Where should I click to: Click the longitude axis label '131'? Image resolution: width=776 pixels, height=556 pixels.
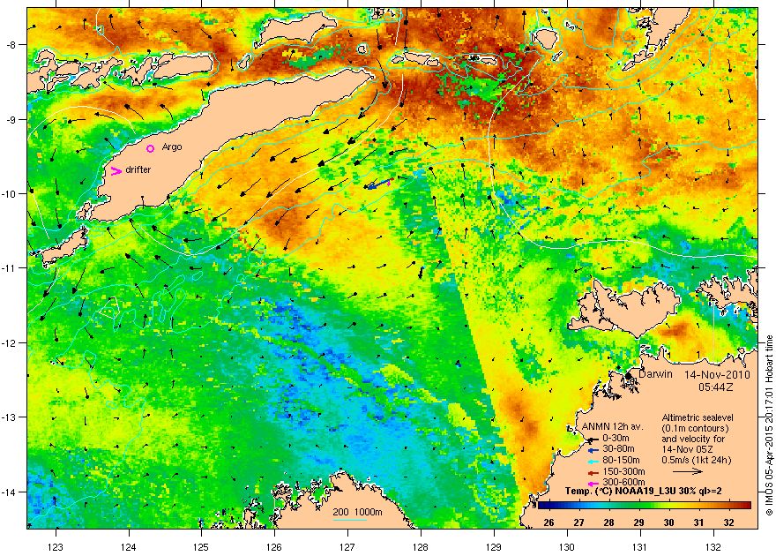[x=640, y=546]
